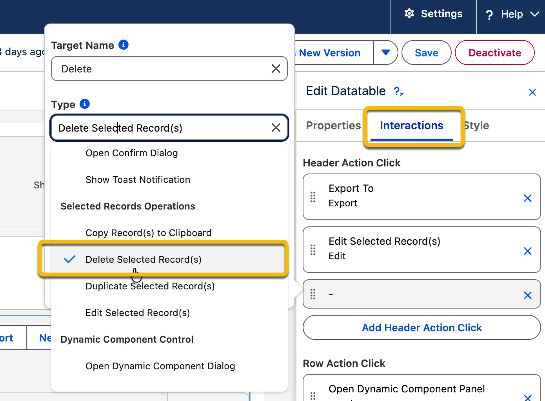Select Show Toast Notification option
This screenshot has width=545, height=401.
(x=138, y=180)
